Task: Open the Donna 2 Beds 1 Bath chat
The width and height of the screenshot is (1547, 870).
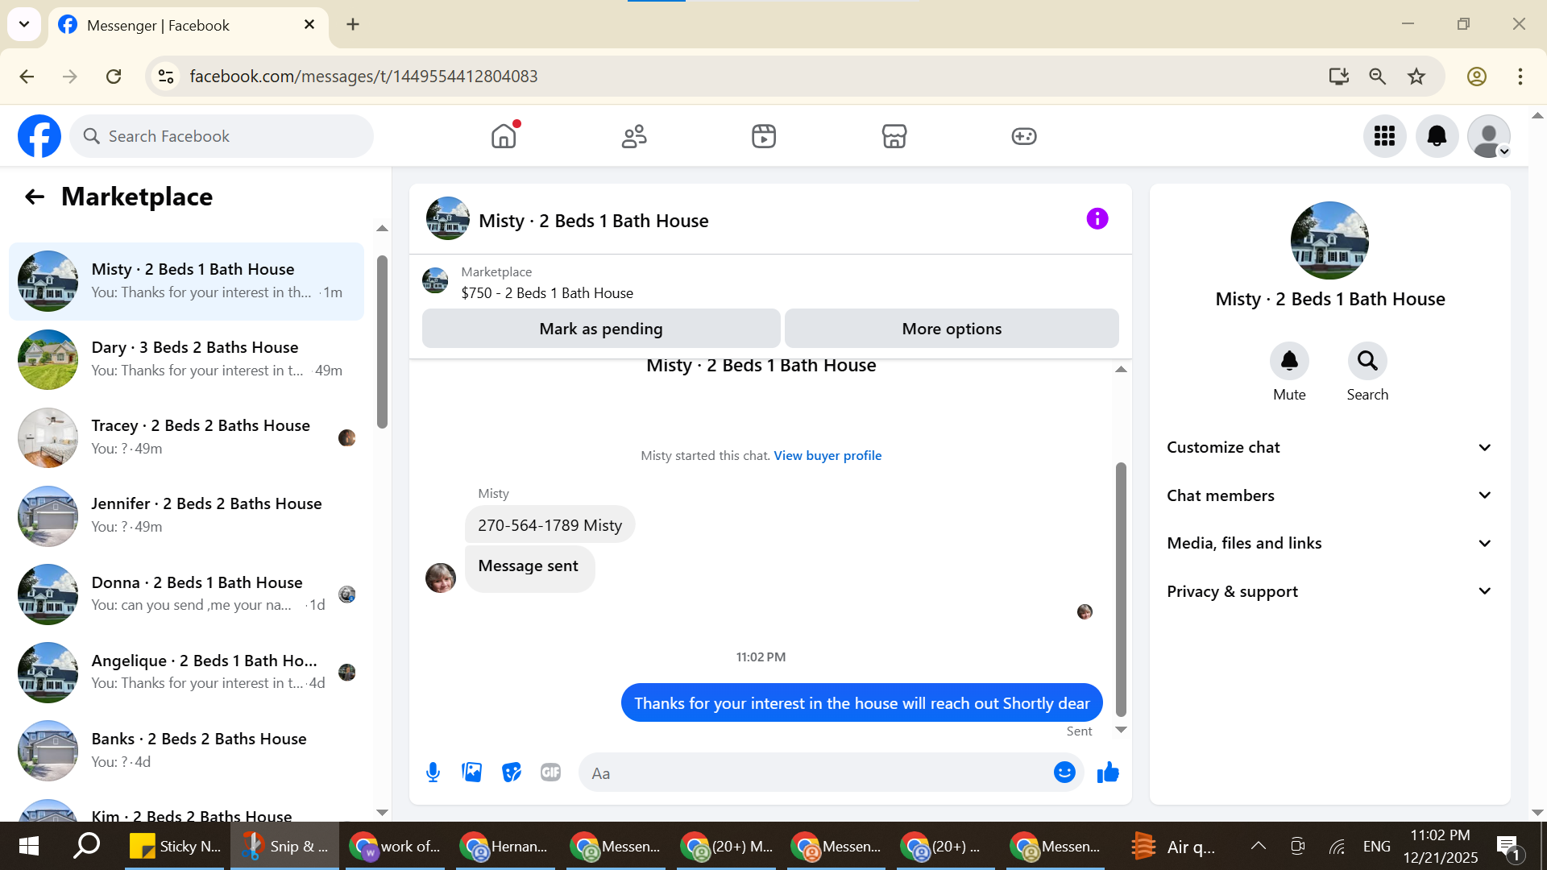Action: tap(186, 594)
